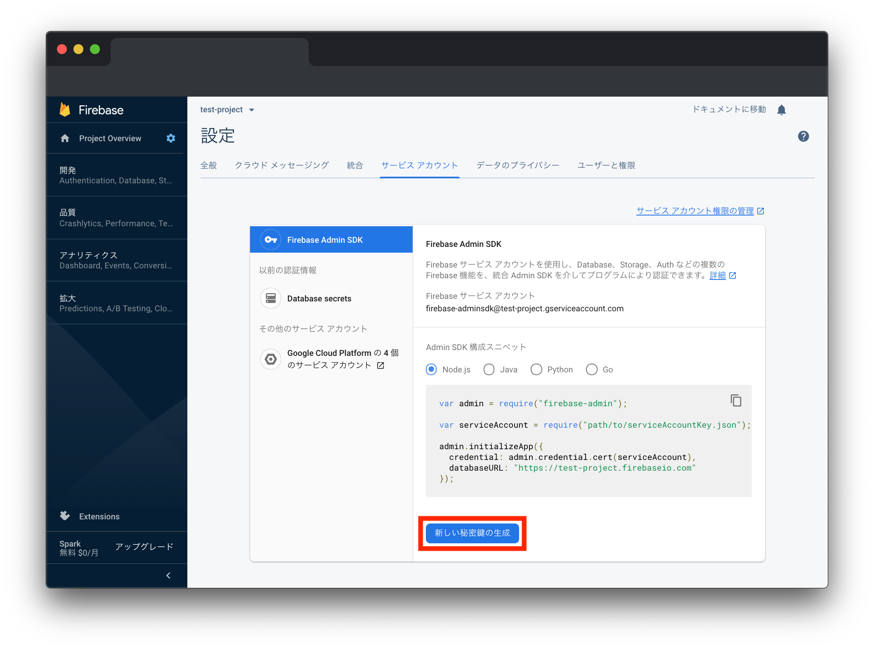
Task: Copy the Admin SDK code snippet
Action: coord(737,400)
